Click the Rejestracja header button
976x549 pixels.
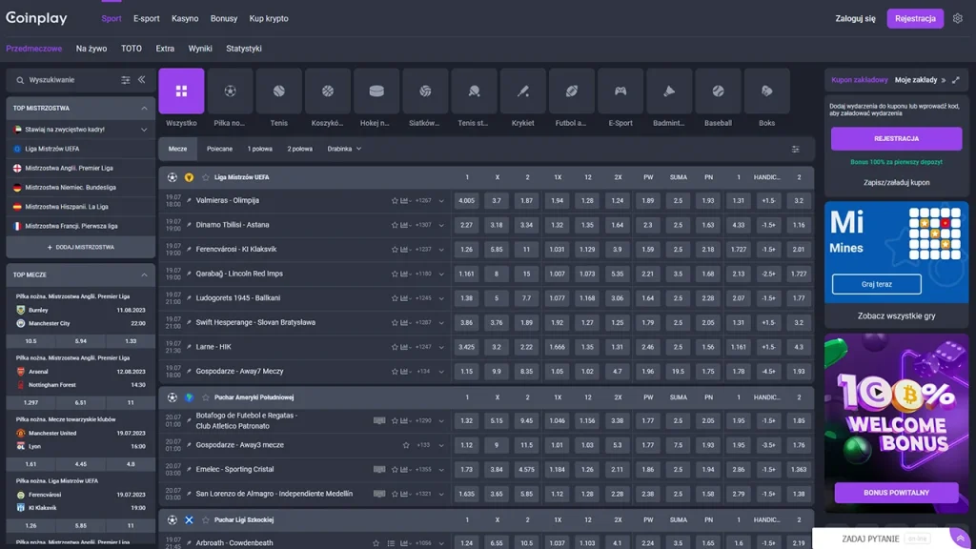tap(915, 19)
